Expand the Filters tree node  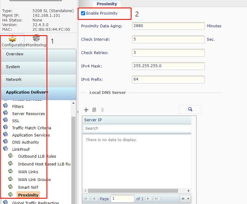pyautogui.click(x=6, y=106)
